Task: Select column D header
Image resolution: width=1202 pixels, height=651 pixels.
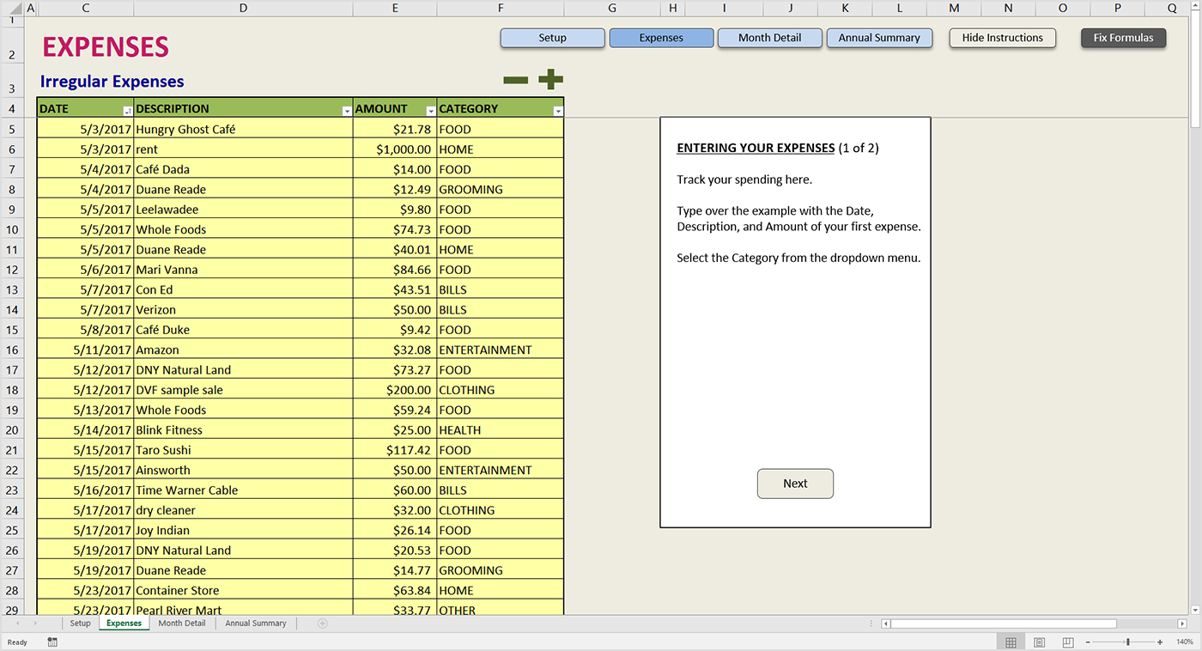Action: [243, 8]
